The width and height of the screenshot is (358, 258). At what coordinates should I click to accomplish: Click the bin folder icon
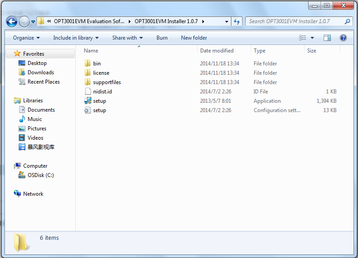87,63
